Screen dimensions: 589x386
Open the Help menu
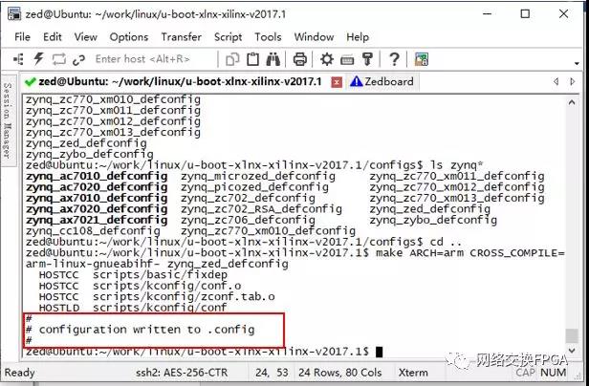(x=358, y=37)
